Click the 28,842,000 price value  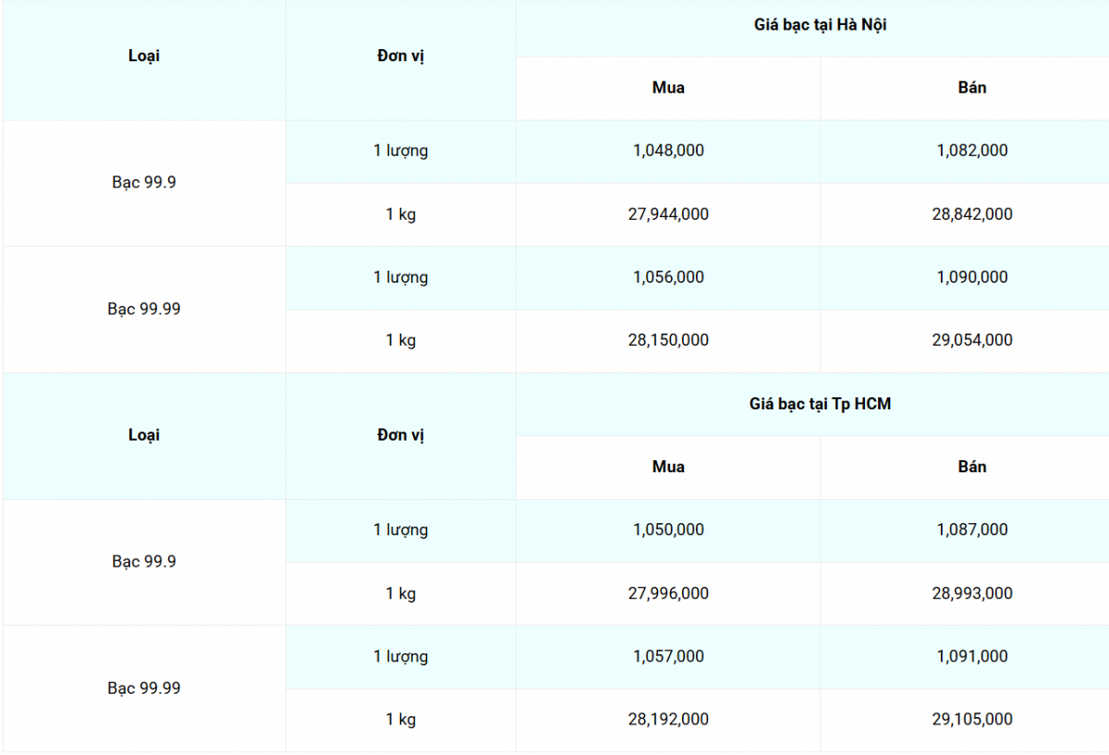[x=972, y=214]
